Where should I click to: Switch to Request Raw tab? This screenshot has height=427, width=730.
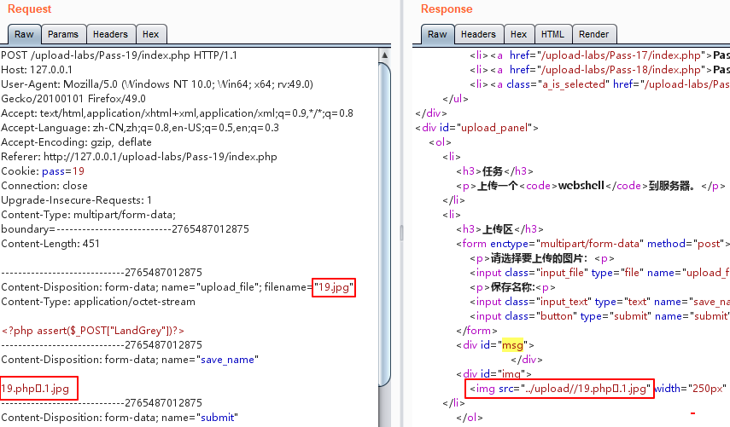[x=24, y=34]
